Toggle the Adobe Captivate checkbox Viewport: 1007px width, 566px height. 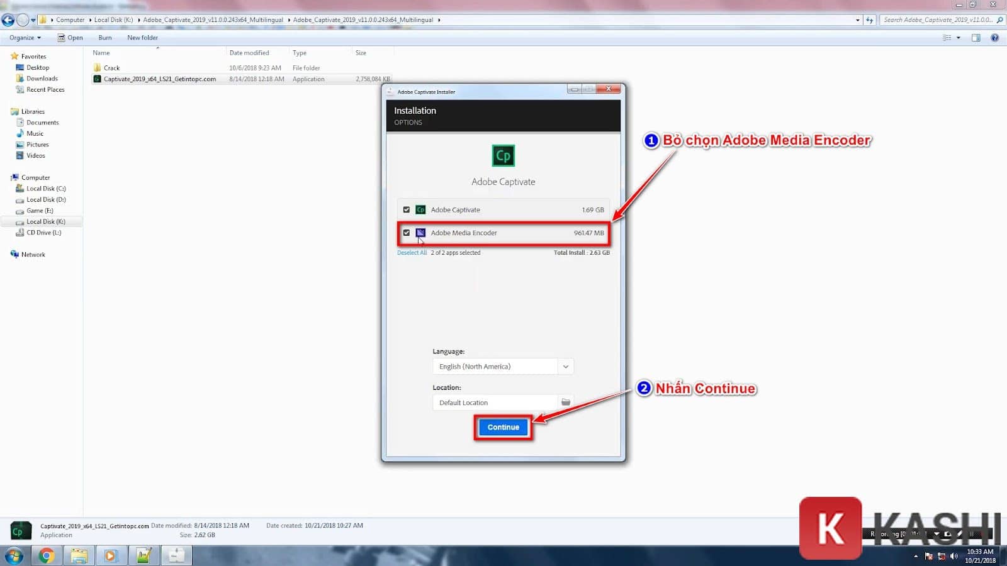coord(407,210)
